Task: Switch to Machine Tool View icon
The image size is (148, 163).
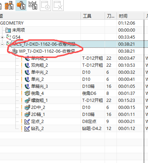Action: [9, 5]
